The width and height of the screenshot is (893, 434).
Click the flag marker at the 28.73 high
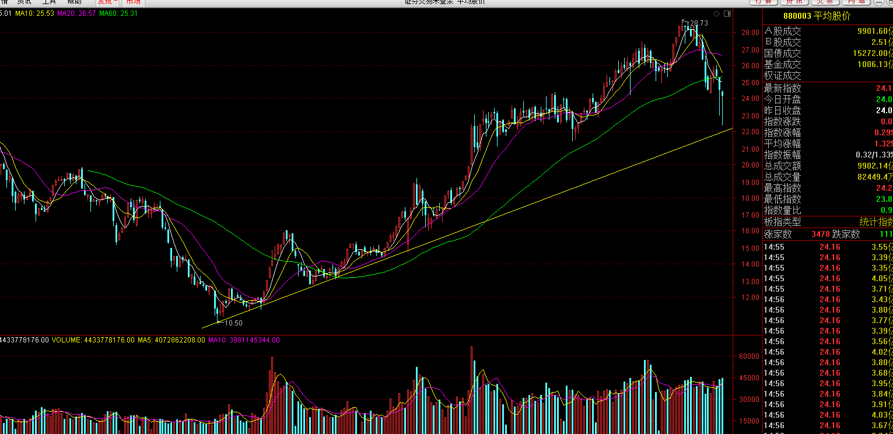[685, 22]
